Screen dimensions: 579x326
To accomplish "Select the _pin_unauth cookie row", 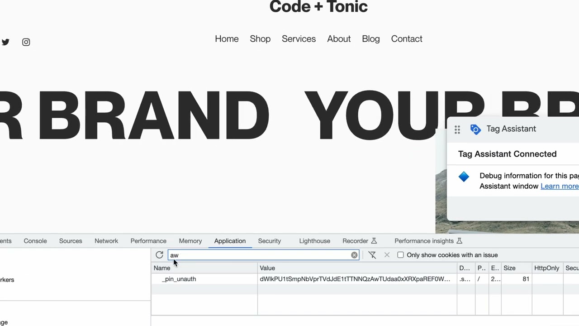I will (365, 279).
